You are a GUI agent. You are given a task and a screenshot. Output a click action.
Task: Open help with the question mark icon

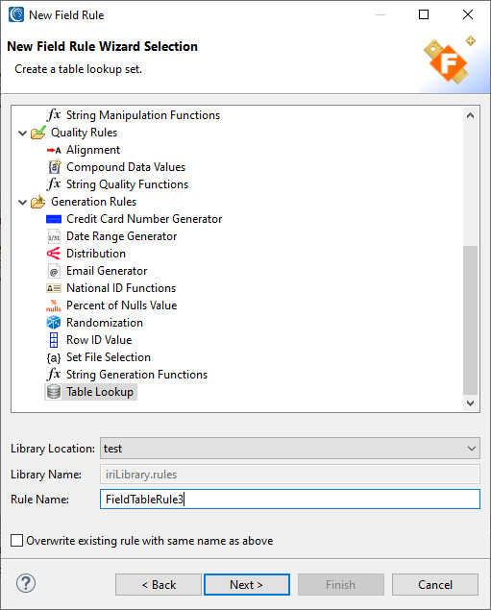point(26,583)
